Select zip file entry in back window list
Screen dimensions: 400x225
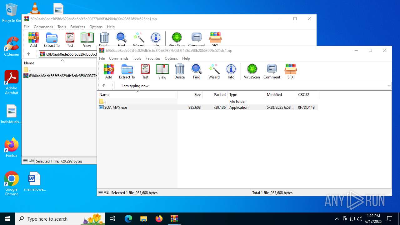pos(60,76)
